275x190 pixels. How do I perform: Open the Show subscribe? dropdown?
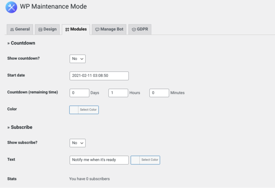tap(77, 143)
